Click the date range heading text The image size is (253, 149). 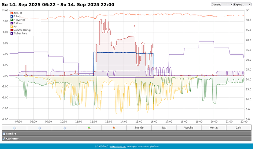click(x=58, y=5)
